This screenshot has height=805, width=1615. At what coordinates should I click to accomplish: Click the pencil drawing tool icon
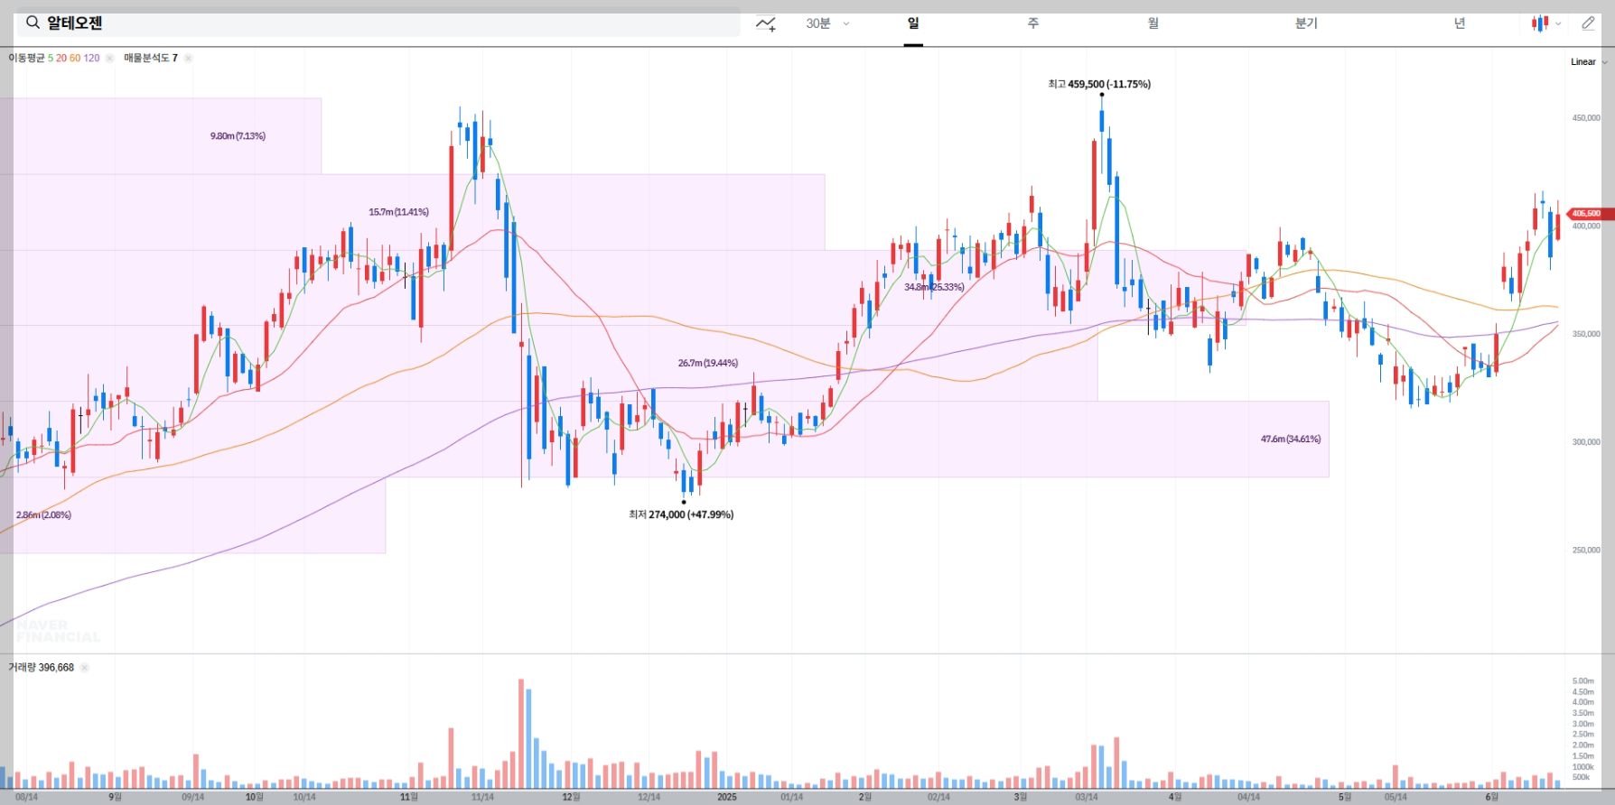[x=1588, y=23]
